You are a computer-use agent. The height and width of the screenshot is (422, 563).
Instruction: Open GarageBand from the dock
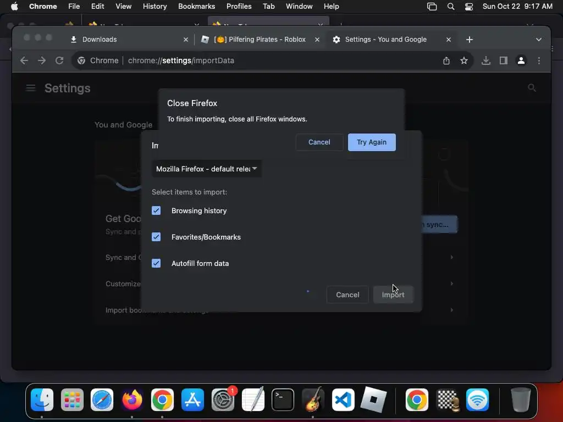pos(313,399)
